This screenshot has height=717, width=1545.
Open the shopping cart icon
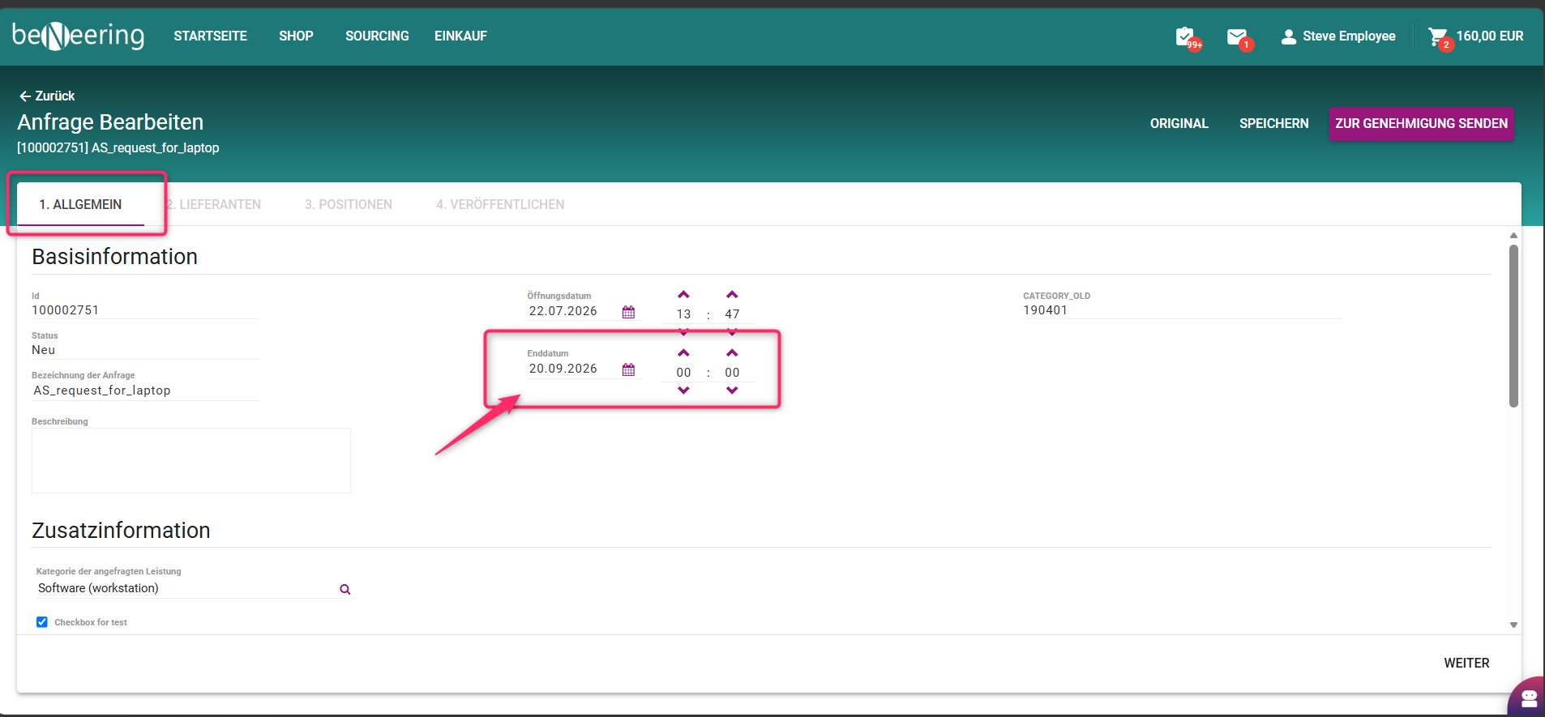point(1439,36)
